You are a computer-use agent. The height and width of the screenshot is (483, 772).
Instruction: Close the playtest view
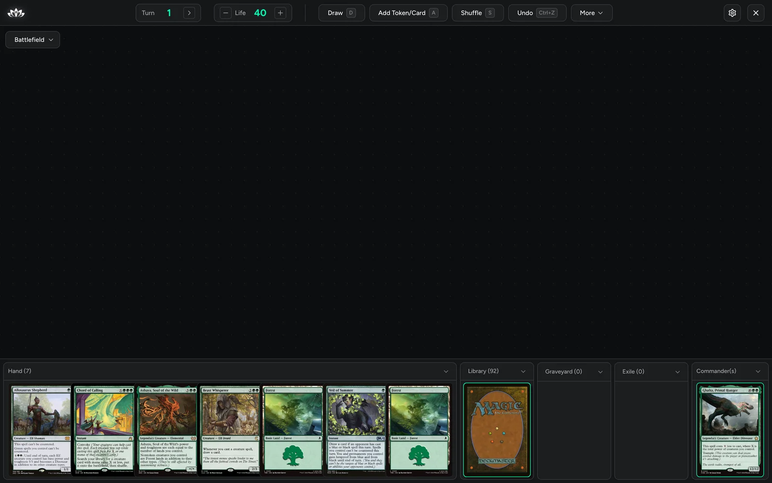point(756,13)
